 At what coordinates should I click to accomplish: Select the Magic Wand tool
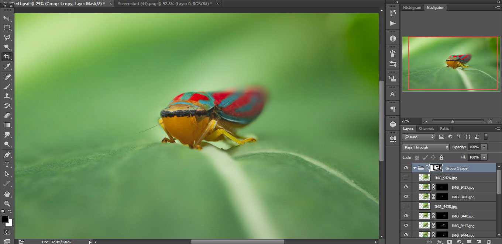click(x=7, y=47)
